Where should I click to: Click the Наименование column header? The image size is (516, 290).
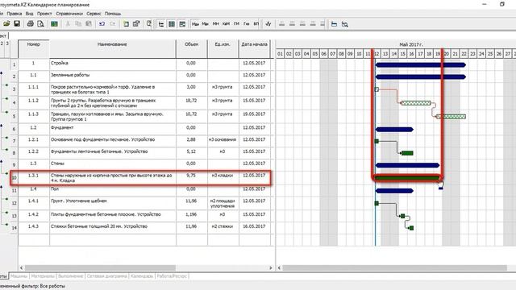pyautogui.click(x=113, y=48)
